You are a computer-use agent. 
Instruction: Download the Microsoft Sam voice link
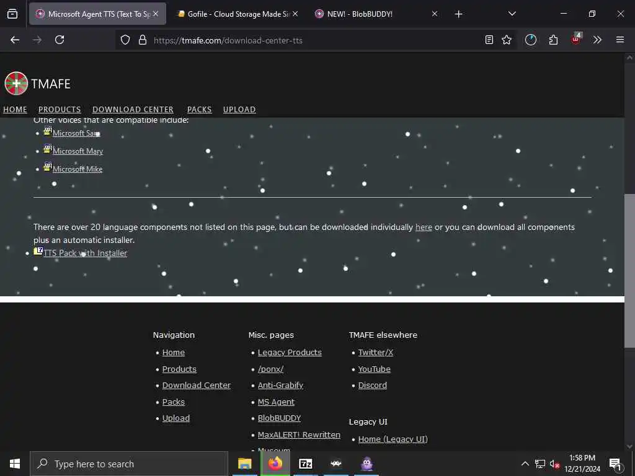(76, 133)
